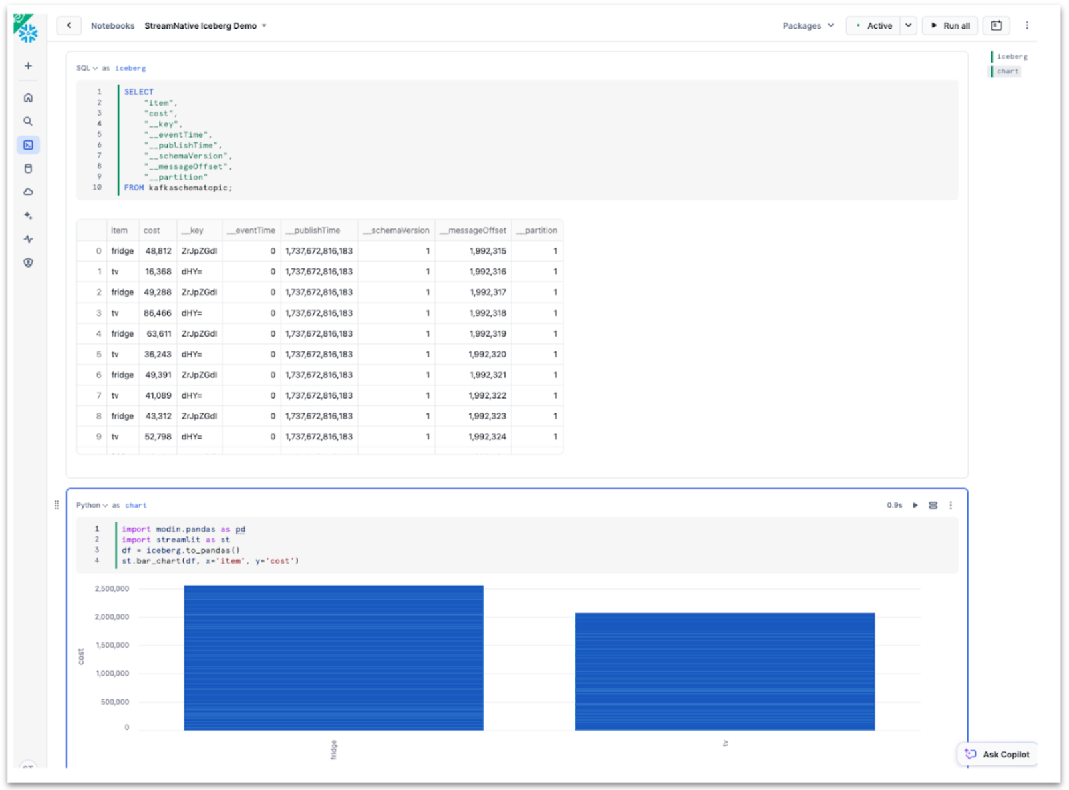Expand the Packages dropdown
Viewport: 1069px width, 790px height.
click(x=808, y=25)
